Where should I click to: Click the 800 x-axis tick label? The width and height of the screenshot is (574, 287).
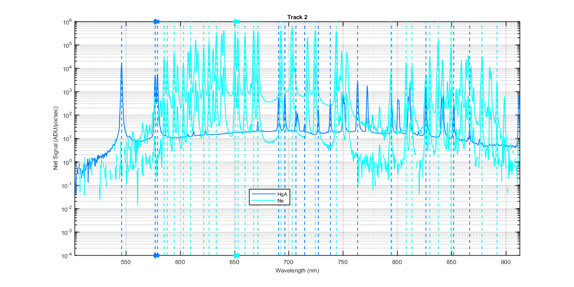coord(397,262)
